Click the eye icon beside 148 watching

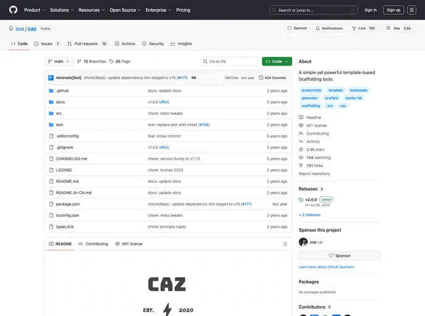tap(301, 157)
